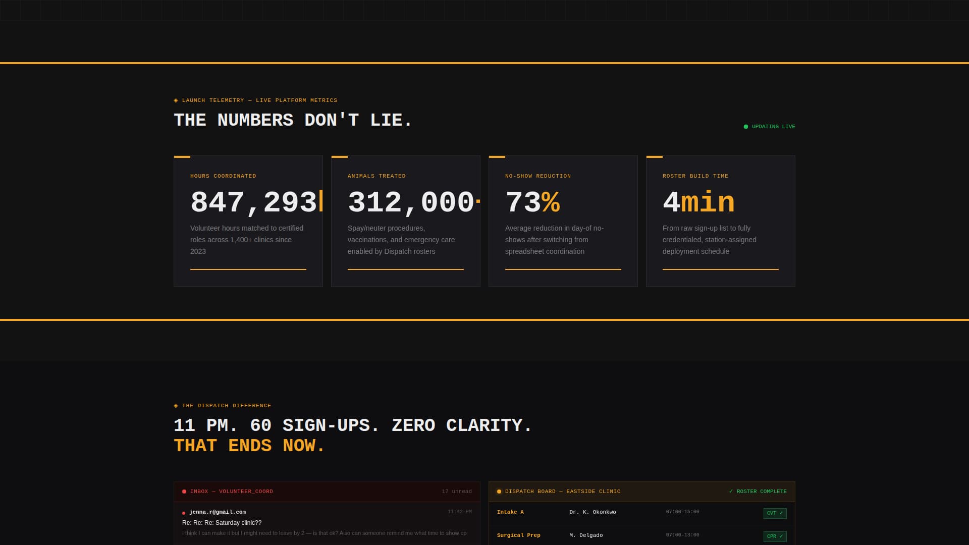
Task: Click the CVT ✓ badge for Dr. K. Okonkwo
Action: [x=775, y=513]
